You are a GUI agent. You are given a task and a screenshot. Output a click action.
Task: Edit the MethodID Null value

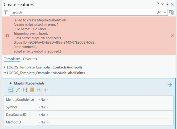pyautogui.click(x=105, y=122)
